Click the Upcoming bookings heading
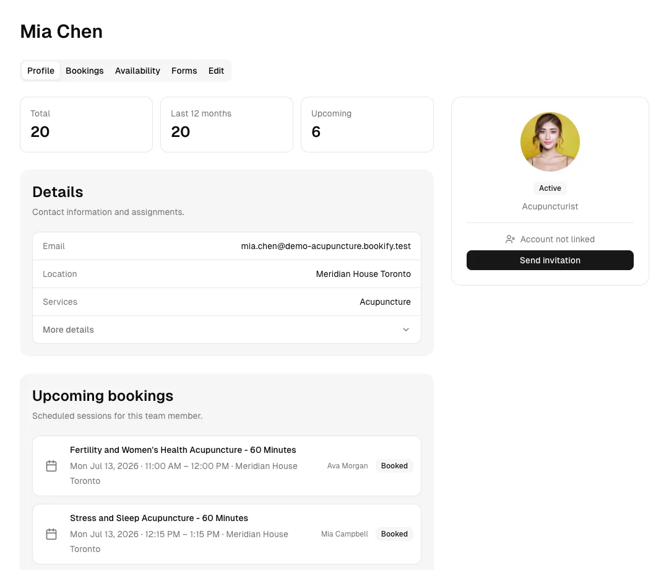The image size is (669, 570). 103,396
